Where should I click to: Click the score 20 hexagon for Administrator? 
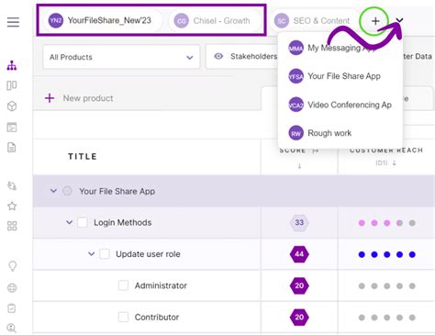click(x=299, y=285)
